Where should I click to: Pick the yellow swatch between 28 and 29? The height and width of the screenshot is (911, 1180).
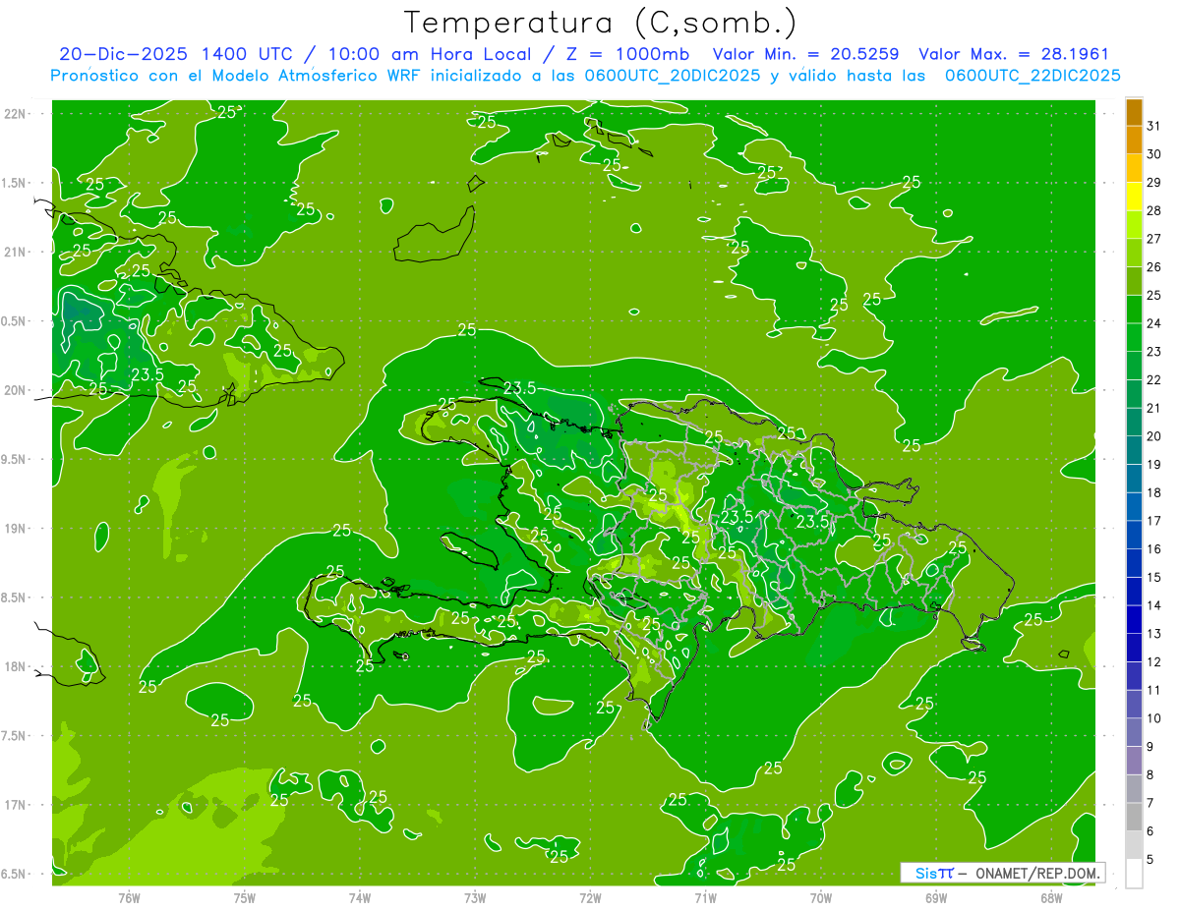pyautogui.click(x=1134, y=197)
